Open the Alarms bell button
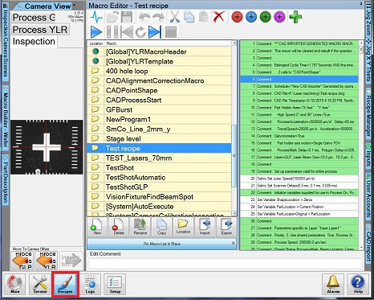This screenshot has width=374, height=300. click(x=333, y=284)
